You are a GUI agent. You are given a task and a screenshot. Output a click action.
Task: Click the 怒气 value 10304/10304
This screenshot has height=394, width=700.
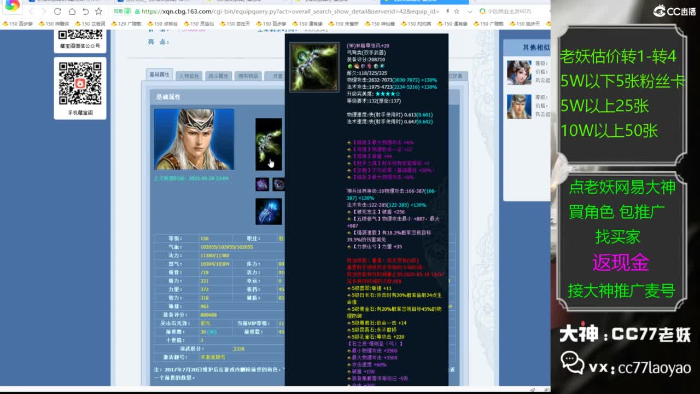click(214, 264)
